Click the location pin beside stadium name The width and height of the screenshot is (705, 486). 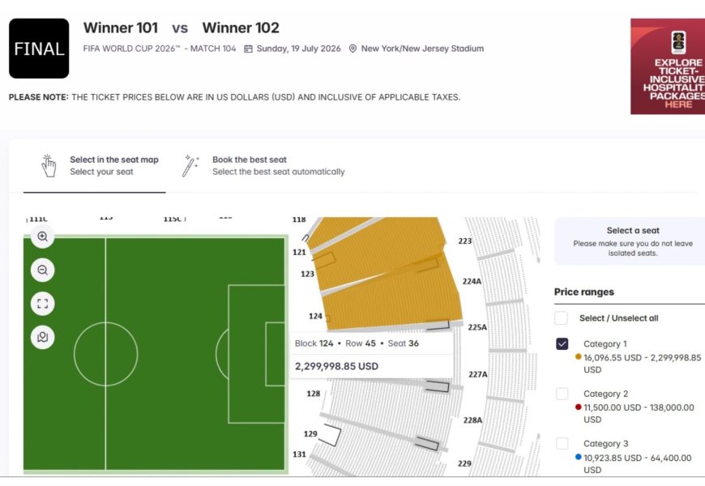tap(352, 49)
